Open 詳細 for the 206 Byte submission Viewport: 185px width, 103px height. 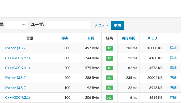(173, 97)
